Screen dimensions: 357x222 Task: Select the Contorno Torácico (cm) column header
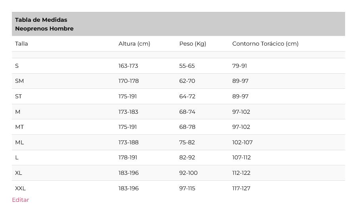[265, 44]
